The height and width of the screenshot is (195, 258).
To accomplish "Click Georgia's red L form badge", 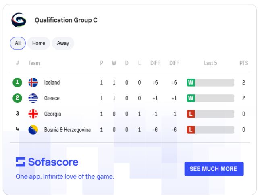I will 191,114.
